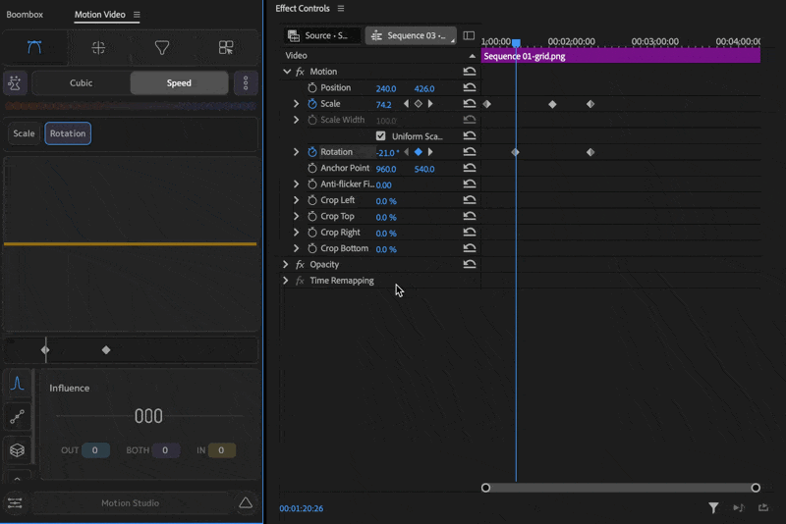Viewport: 786px width, 524px height.
Task: Expand the Opacity effect section
Action: (x=286, y=265)
